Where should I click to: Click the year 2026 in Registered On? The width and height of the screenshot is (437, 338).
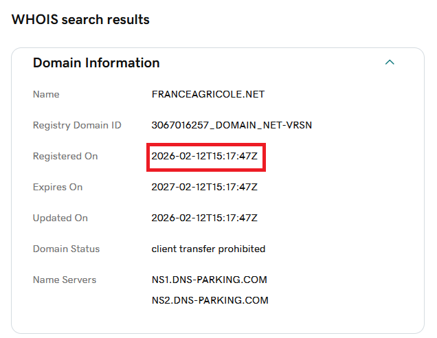tap(163, 156)
